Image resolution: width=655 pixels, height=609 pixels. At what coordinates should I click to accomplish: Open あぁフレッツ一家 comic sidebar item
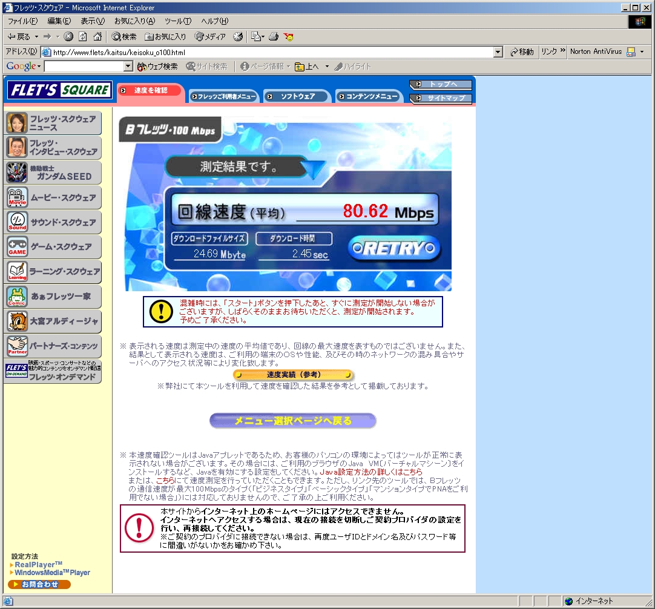coord(53,296)
